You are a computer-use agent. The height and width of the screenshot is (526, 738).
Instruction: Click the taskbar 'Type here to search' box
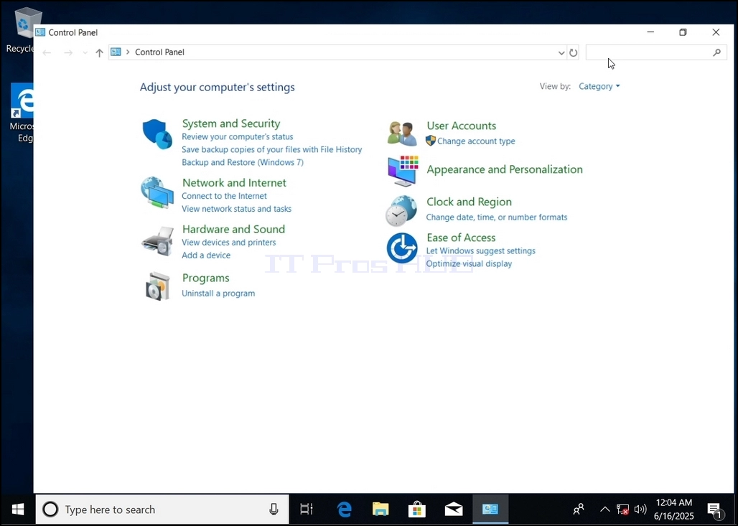pyautogui.click(x=162, y=509)
